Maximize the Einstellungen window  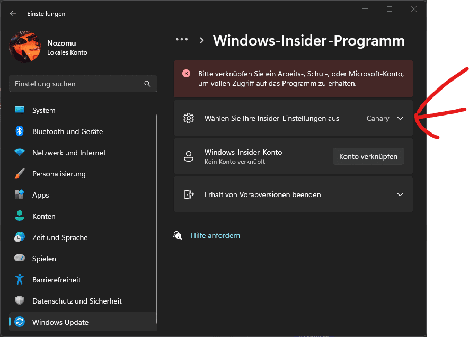click(x=390, y=9)
